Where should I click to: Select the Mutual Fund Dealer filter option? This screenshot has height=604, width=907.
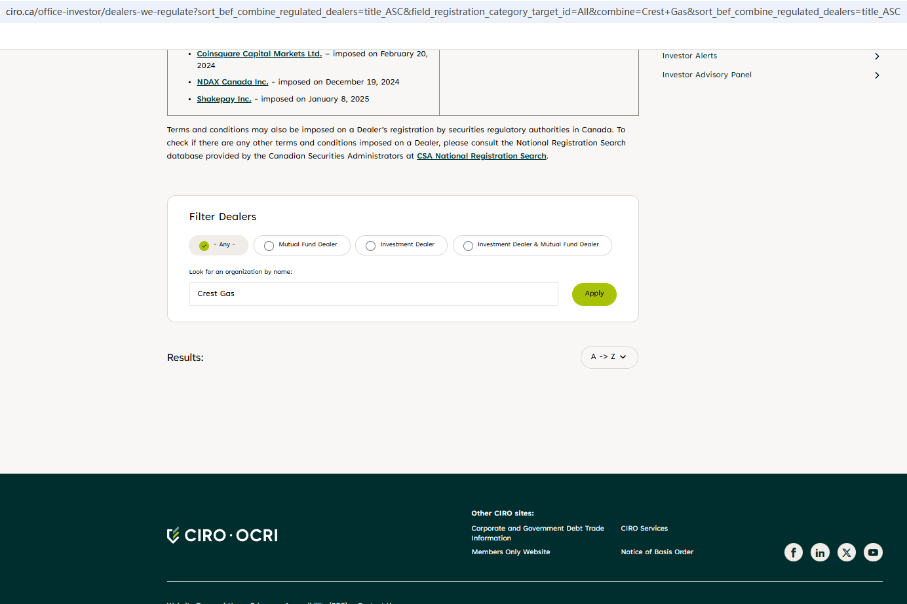[x=302, y=245]
